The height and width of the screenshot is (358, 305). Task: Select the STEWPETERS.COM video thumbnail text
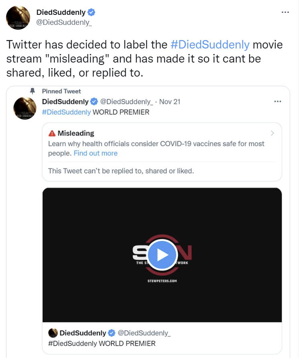[x=162, y=281]
